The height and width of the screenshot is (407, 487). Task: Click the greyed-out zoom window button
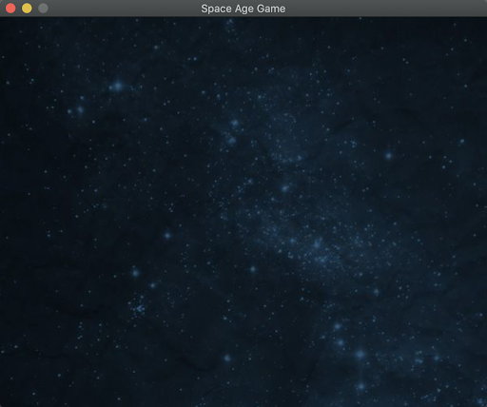(x=43, y=9)
